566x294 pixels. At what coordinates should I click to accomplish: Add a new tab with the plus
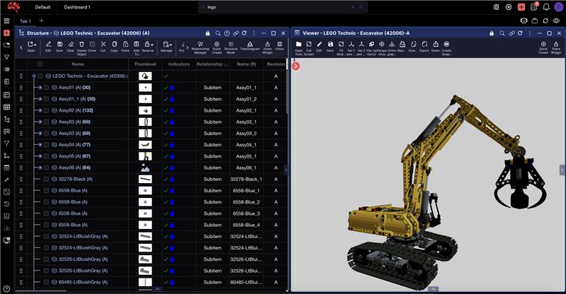pos(41,21)
